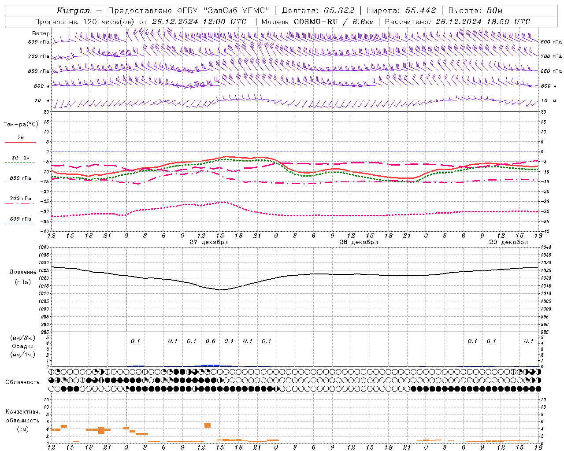Viewport: 564px width, 451px height.
Task: Click the "27 декабря" date label
Action: tap(208, 242)
